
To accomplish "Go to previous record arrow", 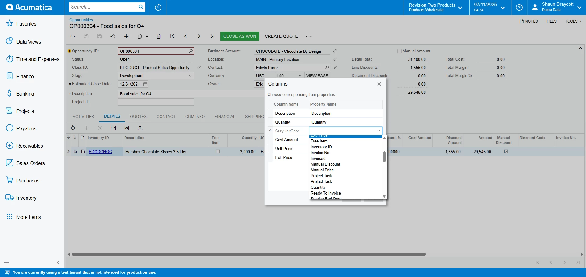I will click(x=186, y=36).
